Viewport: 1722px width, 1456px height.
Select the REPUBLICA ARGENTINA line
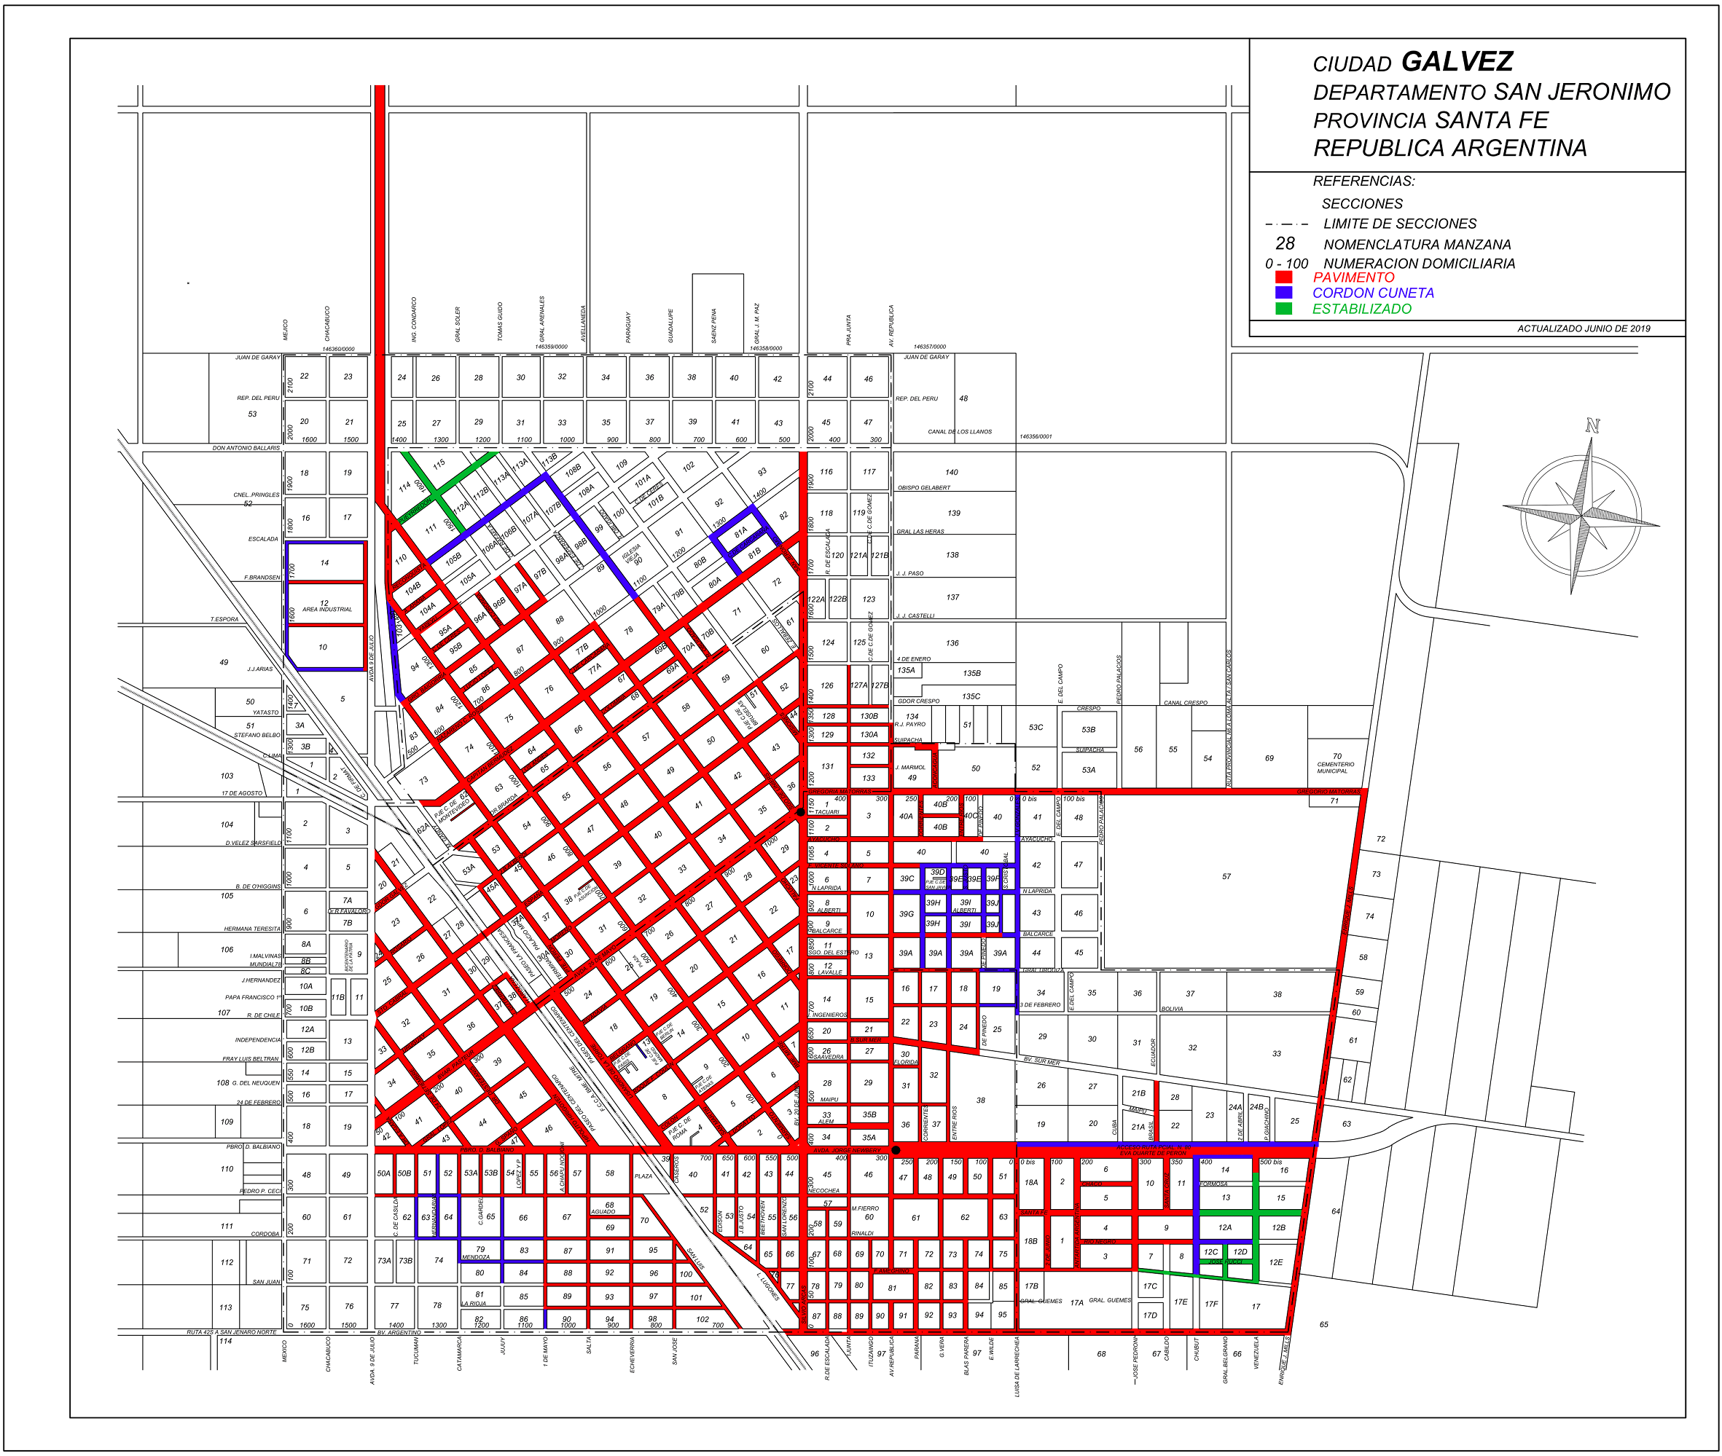[x=1449, y=148]
